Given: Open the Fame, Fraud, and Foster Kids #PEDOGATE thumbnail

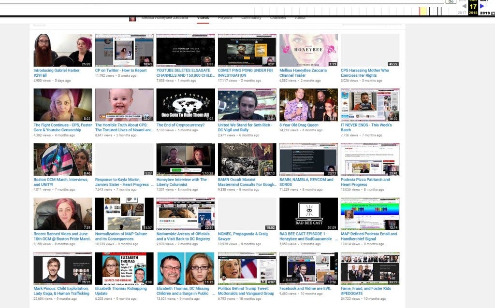Looking at the screenshot, I should (370, 268).
